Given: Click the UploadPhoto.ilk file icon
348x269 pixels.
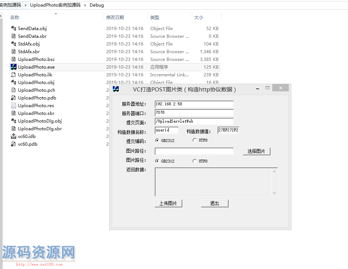Looking at the screenshot, I should coord(14,74).
